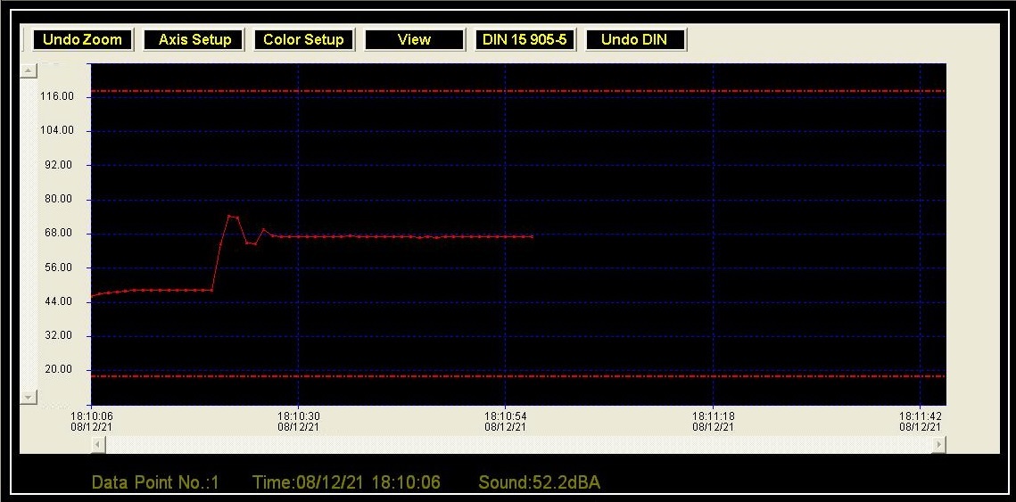This screenshot has width=1016, height=502.
Task: Click the horizontal scroll right arrow
Action: tap(938, 444)
